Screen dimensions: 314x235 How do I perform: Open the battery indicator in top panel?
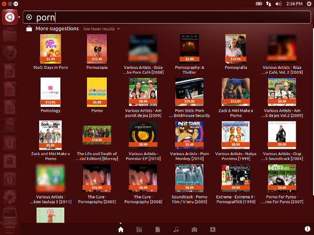click(x=258, y=3)
